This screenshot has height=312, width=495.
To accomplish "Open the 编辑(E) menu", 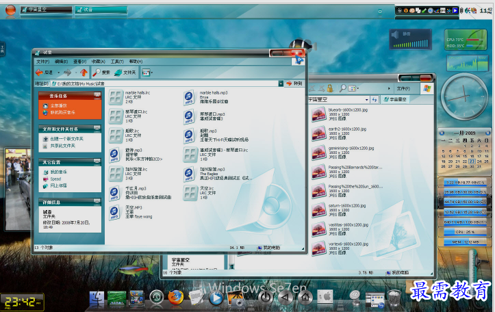I will 61,62.
